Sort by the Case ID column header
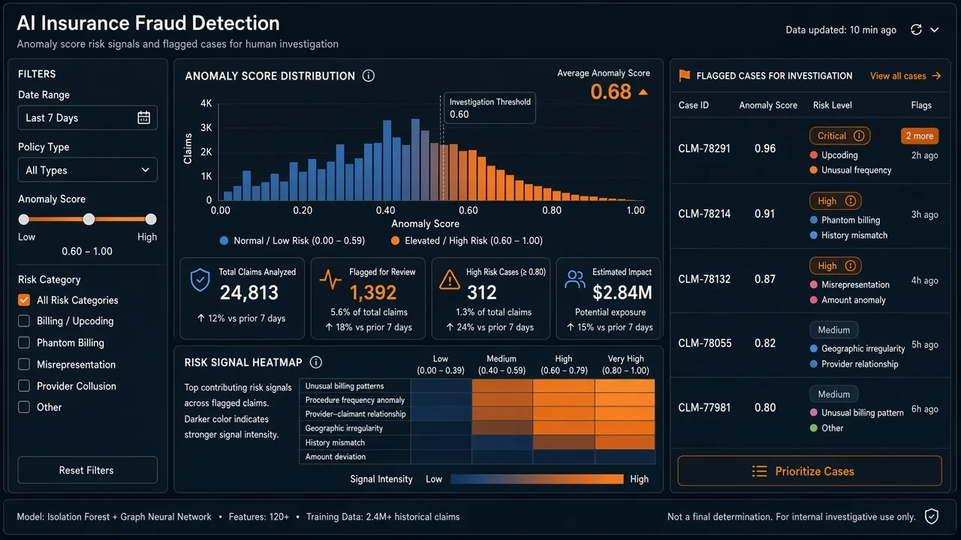The height and width of the screenshot is (540, 961). click(694, 105)
